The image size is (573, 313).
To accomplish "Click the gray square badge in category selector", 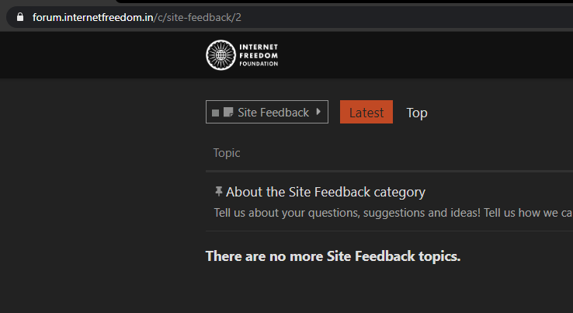I will point(215,113).
